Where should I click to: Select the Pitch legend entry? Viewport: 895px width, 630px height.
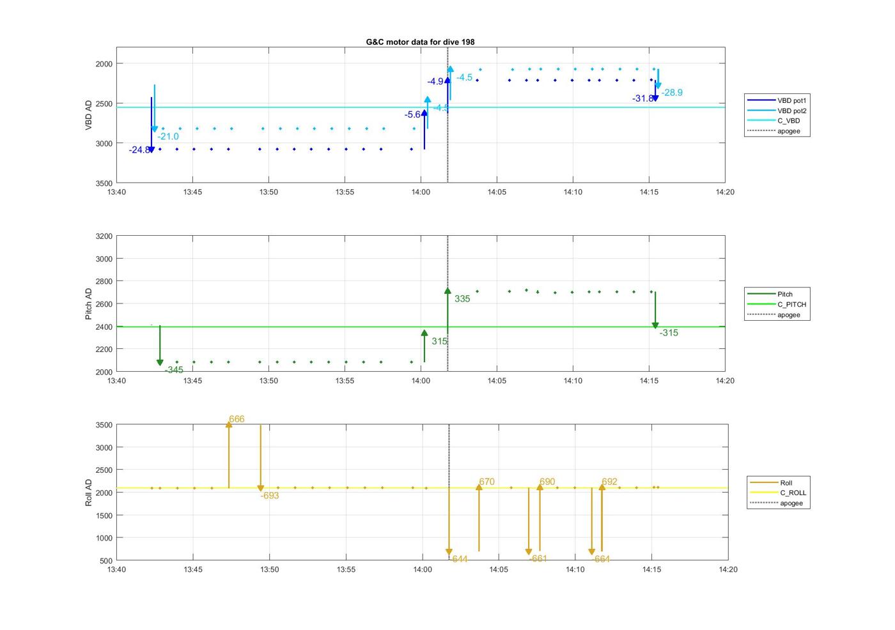770,294
